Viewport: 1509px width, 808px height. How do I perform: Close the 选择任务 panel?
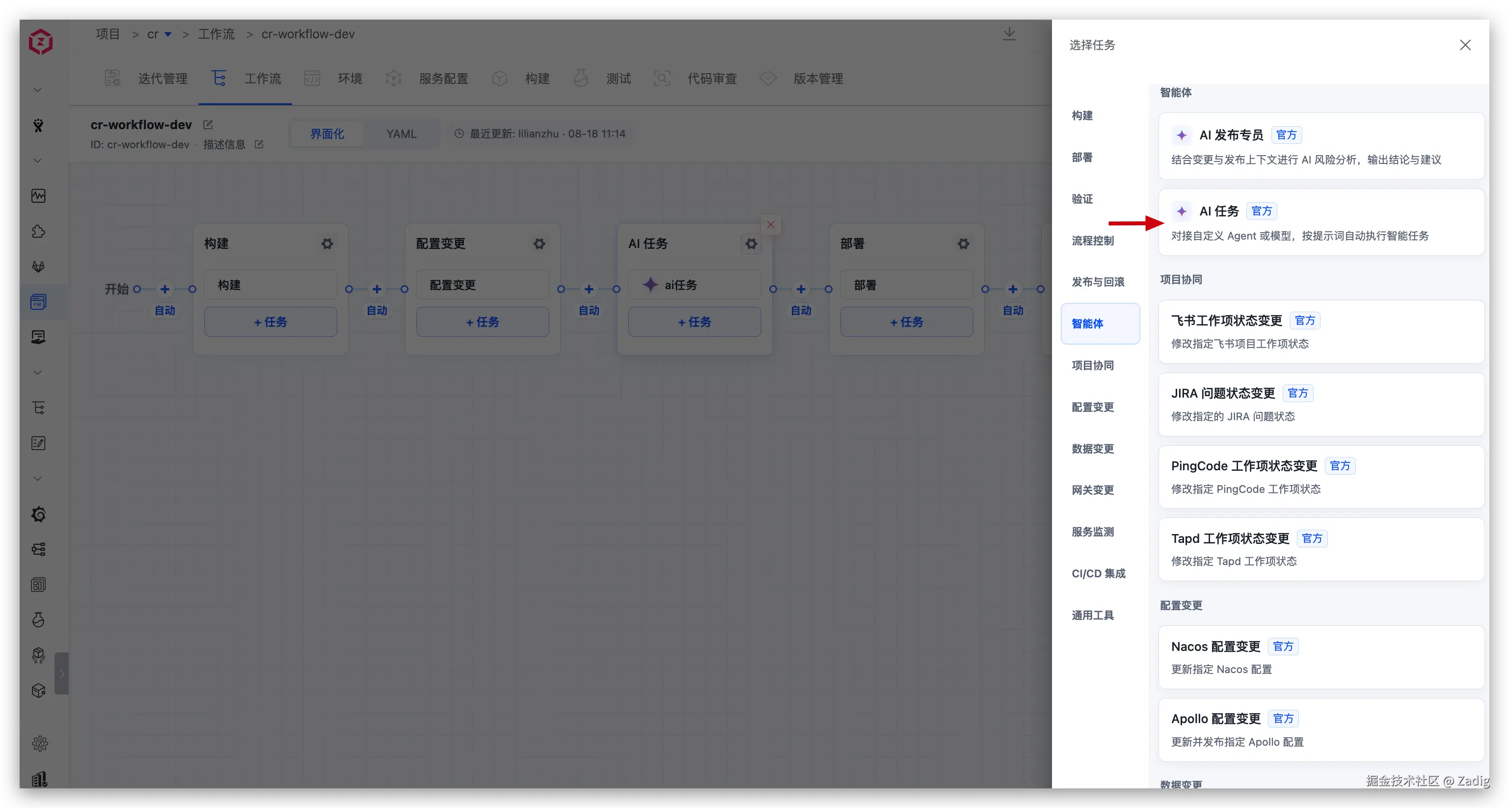coord(1465,45)
